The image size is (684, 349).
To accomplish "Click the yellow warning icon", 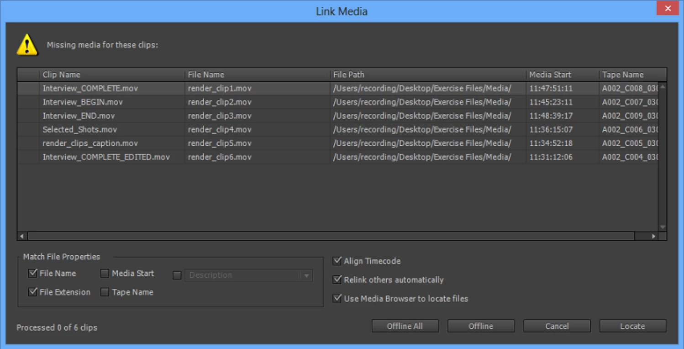I will 27,45.
